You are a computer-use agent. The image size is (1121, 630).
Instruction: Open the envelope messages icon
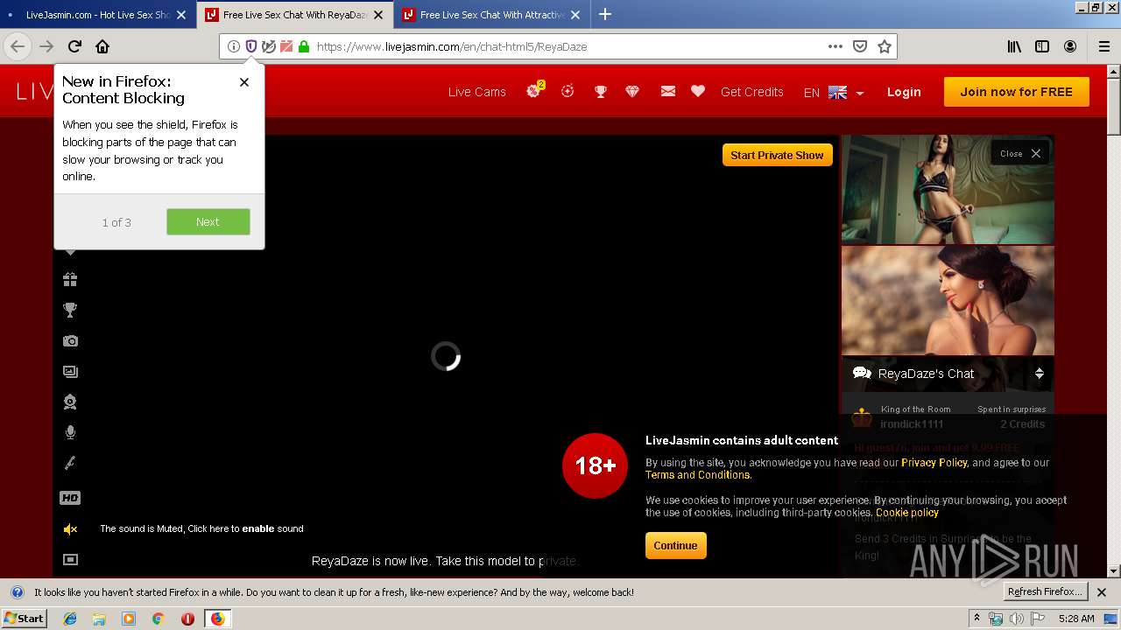pos(667,91)
